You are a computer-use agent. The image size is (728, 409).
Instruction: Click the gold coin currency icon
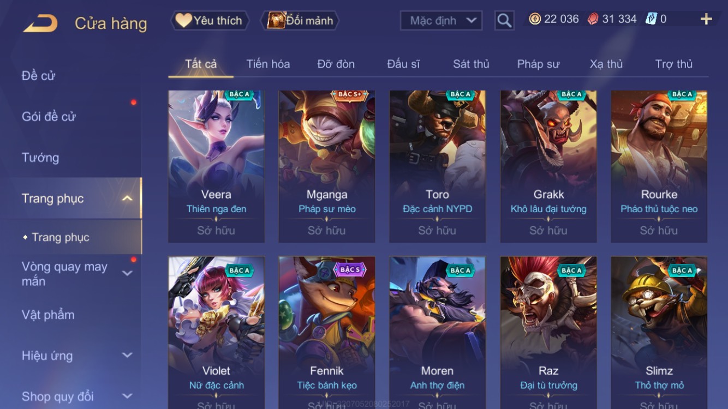[x=535, y=19]
